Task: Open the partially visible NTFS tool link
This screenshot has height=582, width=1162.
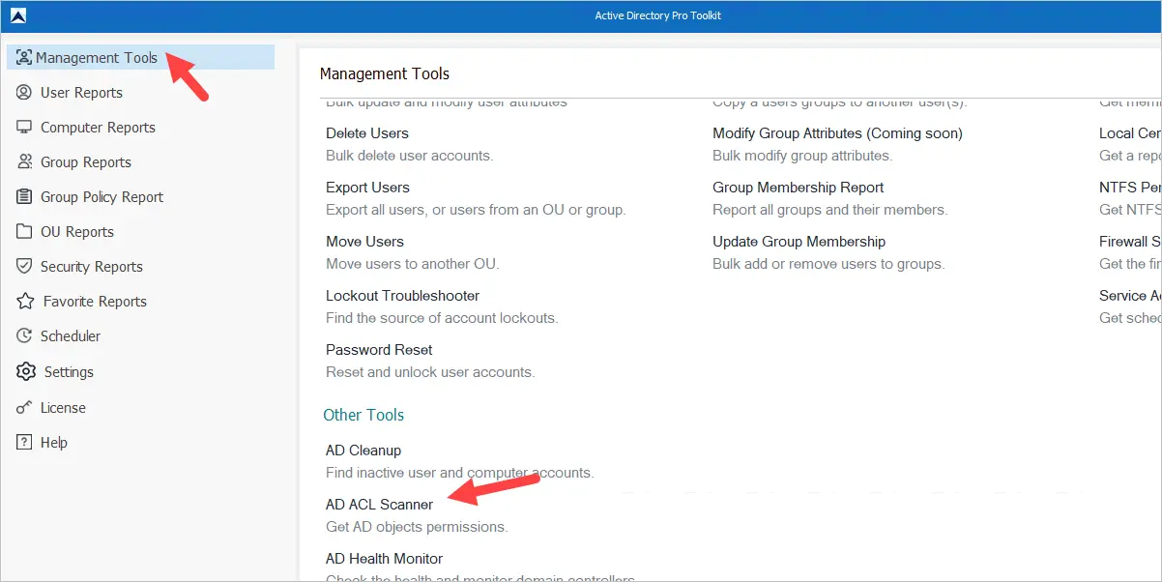Action: click(x=1130, y=188)
